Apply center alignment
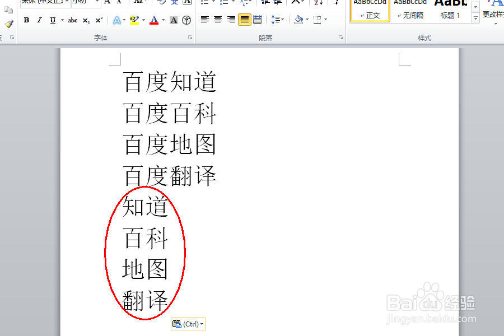 click(217, 20)
